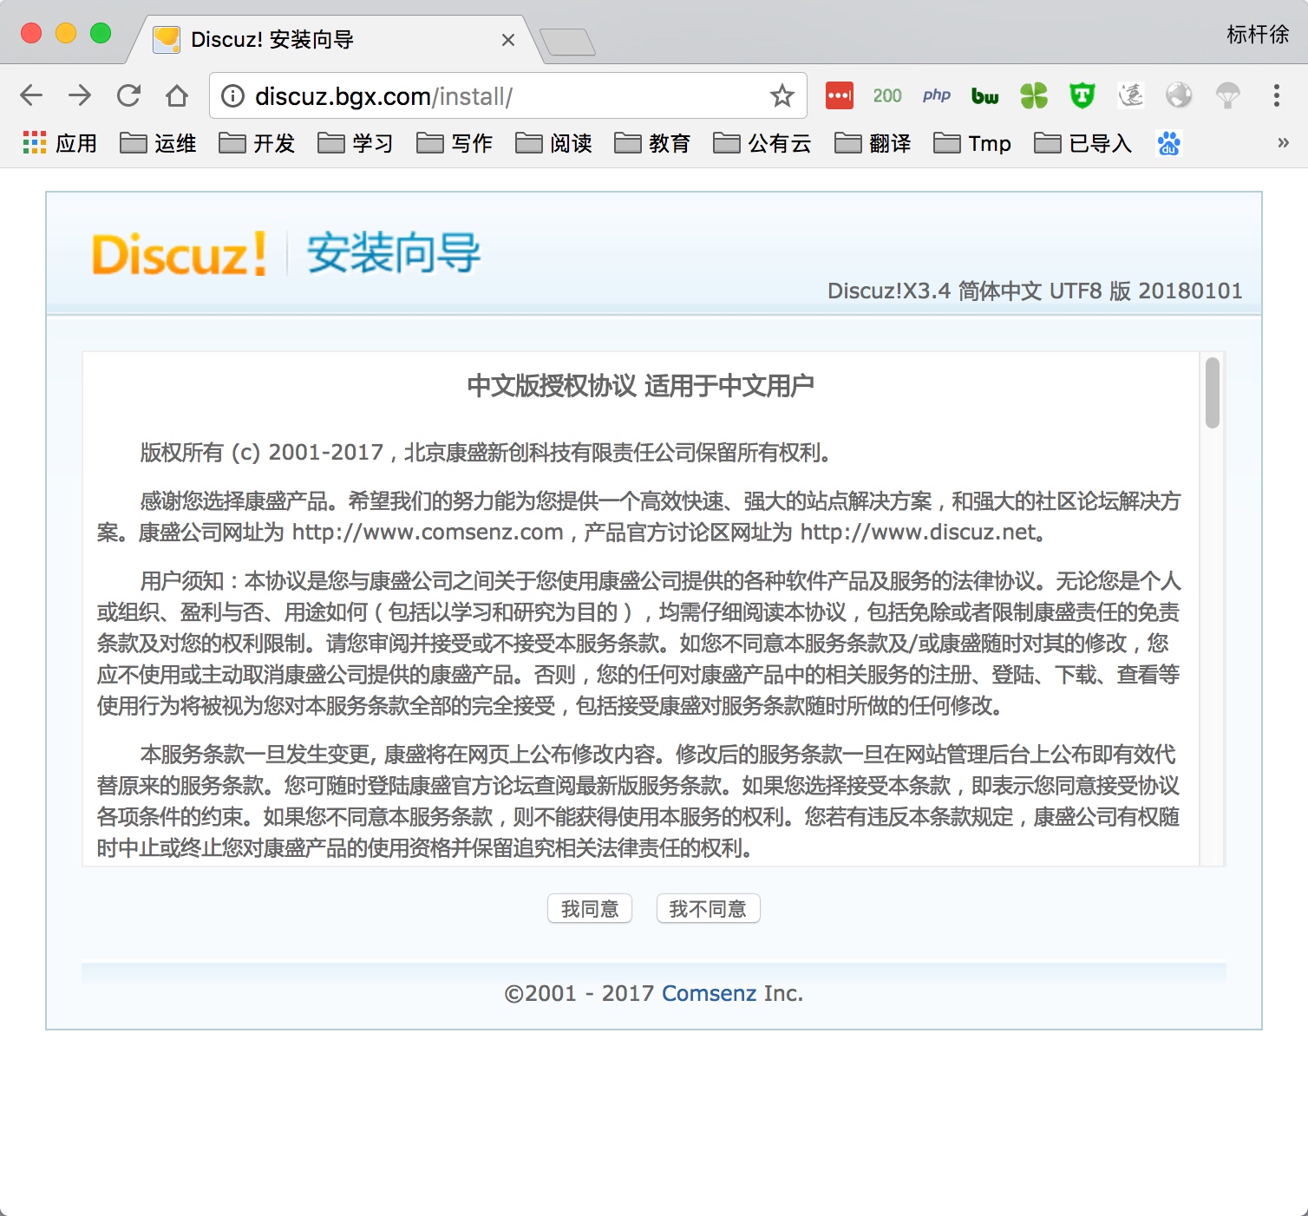
Task: Click the paragraph beginning 本服务条款一旦发生变更
Action: point(638,801)
